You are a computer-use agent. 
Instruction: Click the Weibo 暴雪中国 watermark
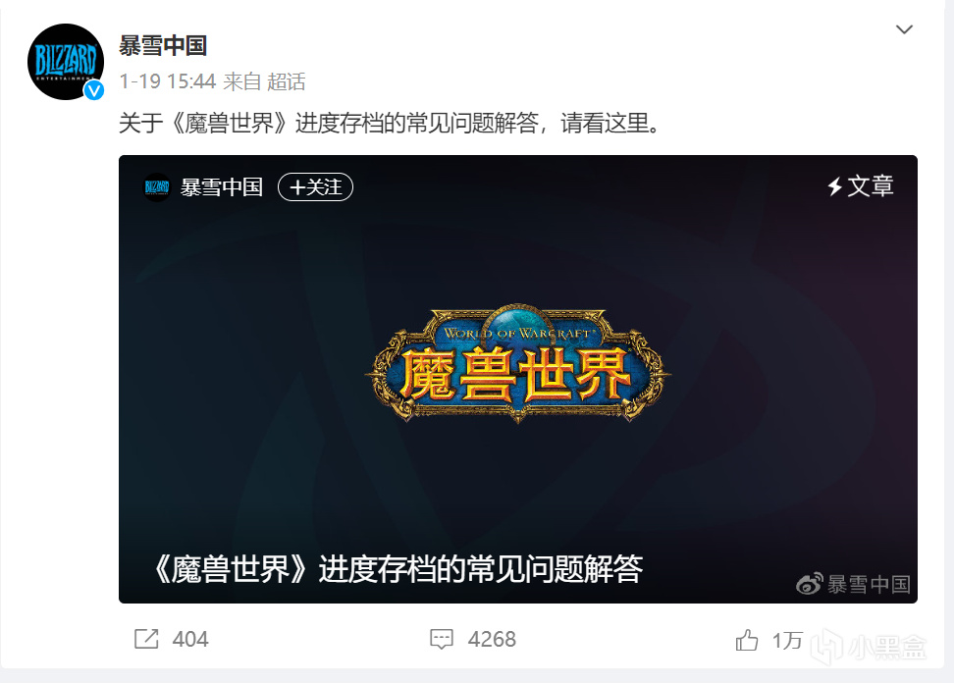(x=853, y=585)
